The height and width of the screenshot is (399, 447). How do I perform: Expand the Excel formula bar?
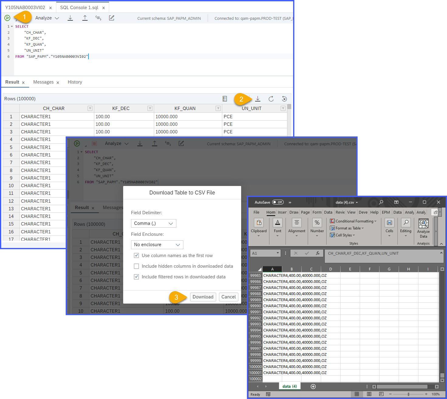pyautogui.click(x=441, y=253)
